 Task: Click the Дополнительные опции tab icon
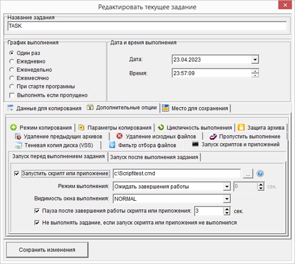click(90, 107)
